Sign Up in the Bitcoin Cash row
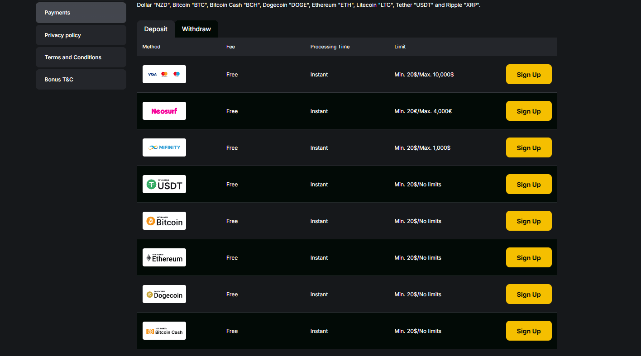This screenshot has width=641, height=356. (529, 331)
